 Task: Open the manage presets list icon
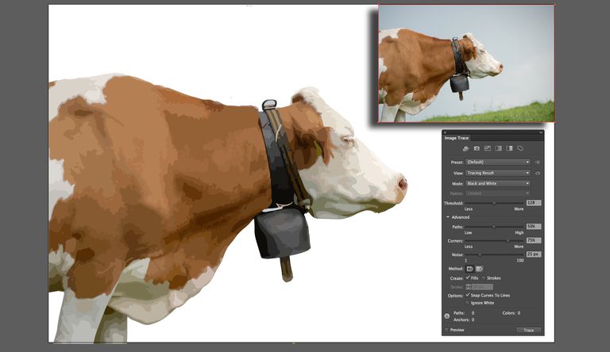(x=538, y=162)
